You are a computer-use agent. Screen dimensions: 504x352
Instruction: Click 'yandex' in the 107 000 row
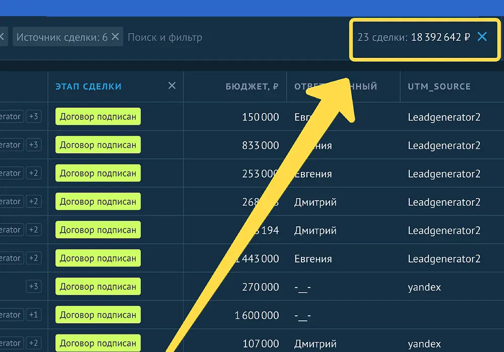coord(424,344)
